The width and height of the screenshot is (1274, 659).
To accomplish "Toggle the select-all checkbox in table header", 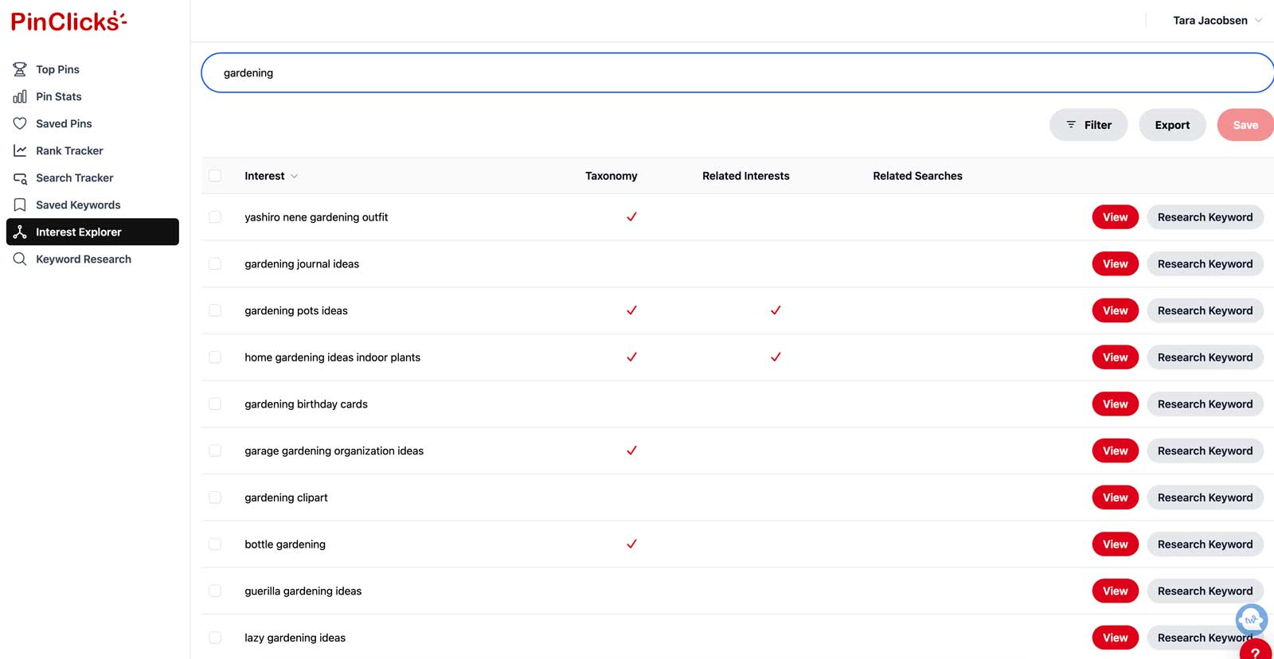I will point(215,176).
